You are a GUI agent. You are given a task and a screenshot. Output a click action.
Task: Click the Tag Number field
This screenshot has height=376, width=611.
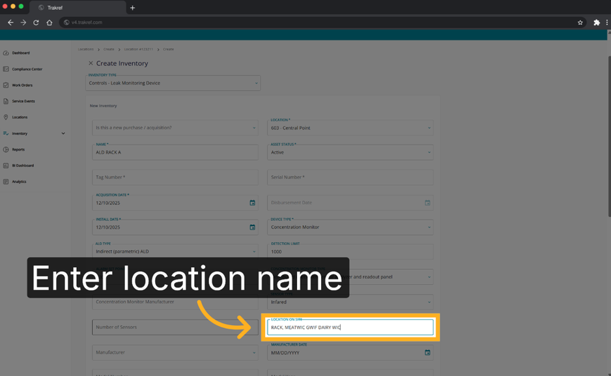pos(175,177)
